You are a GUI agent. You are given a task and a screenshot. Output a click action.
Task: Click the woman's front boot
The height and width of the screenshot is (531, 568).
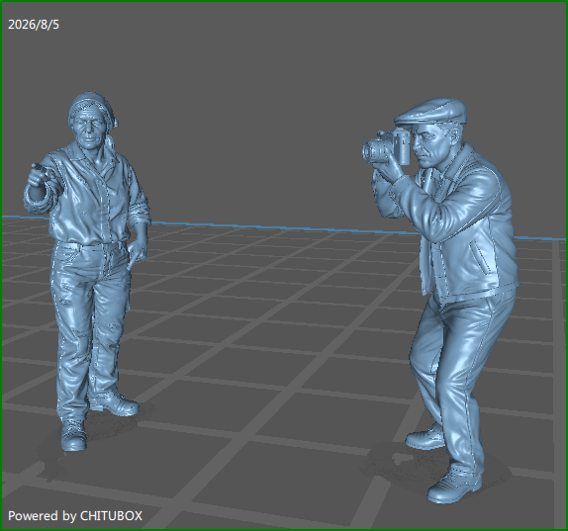pos(73,436)
